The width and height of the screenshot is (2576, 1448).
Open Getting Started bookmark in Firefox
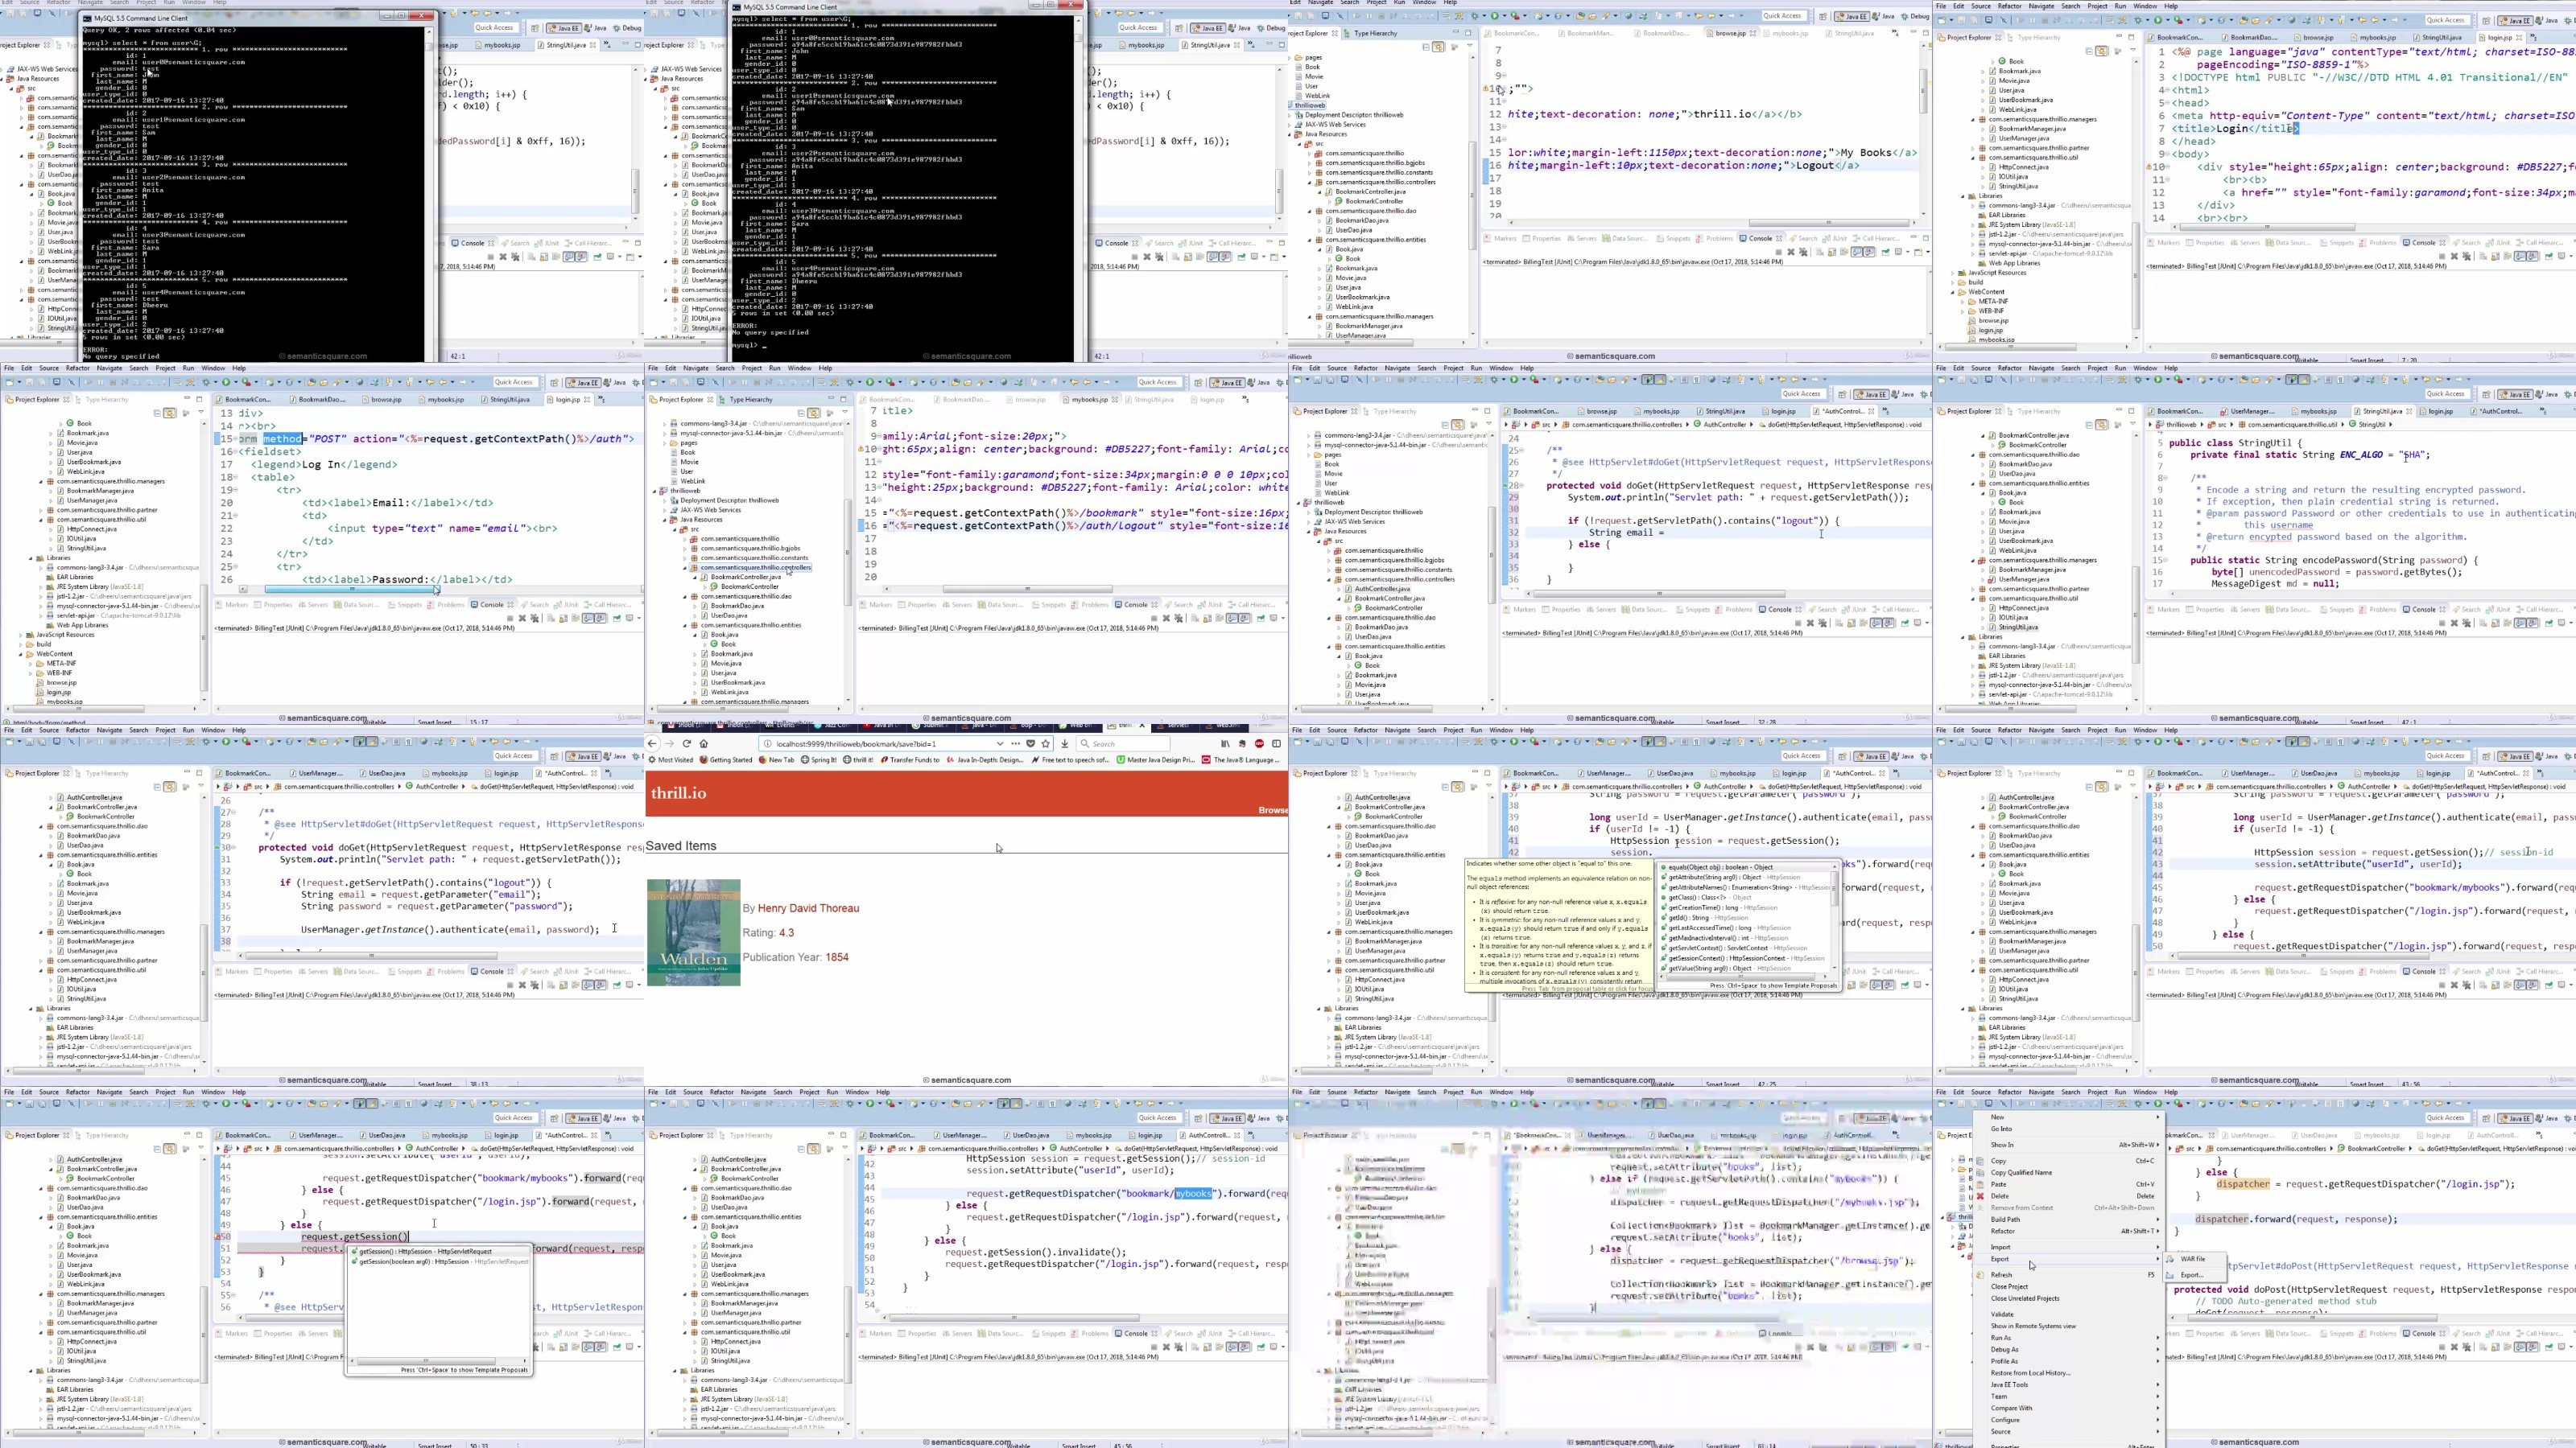[x=727, y=759]
